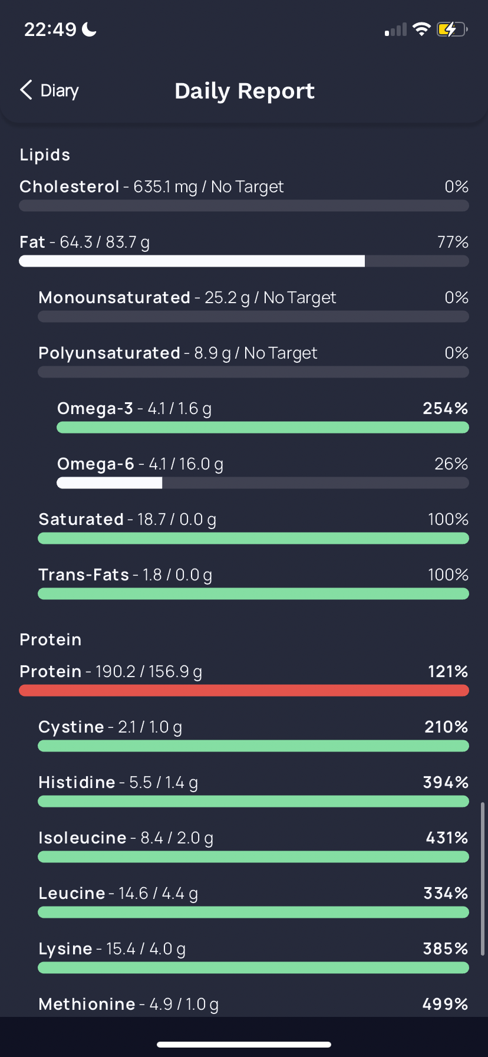Image resolution: width=488 pixels, height=1057 pixels.
Task: Tap the Wi-Fi status icon
Action: 421,29
